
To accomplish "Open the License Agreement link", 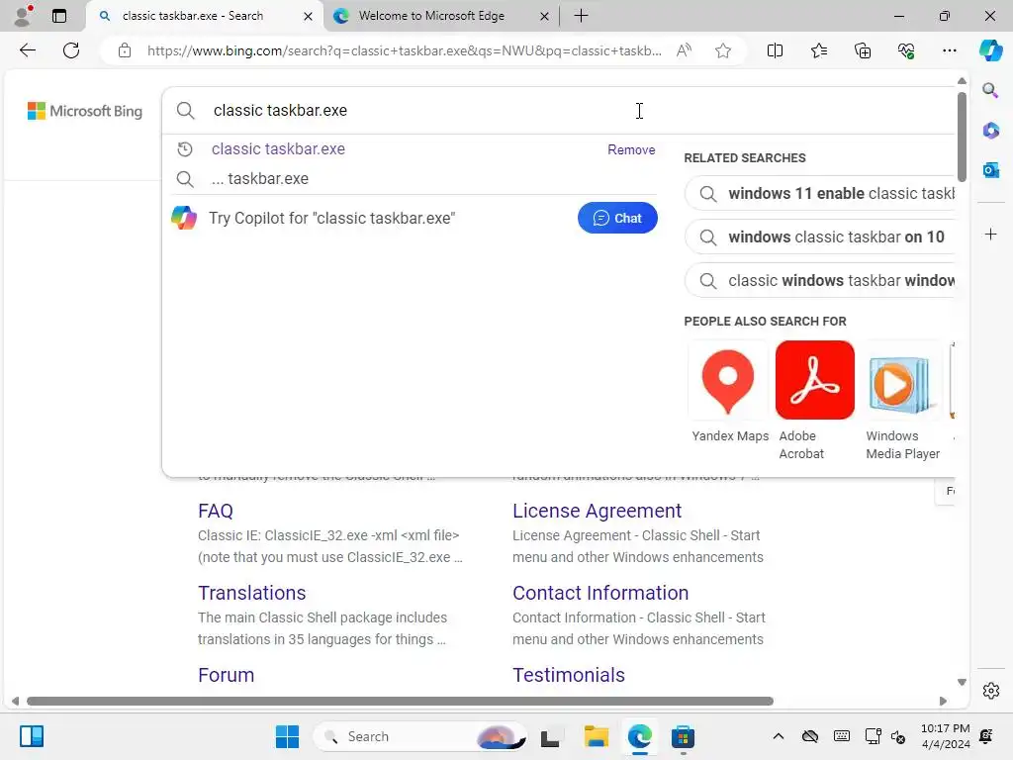I will click(597, 512).
